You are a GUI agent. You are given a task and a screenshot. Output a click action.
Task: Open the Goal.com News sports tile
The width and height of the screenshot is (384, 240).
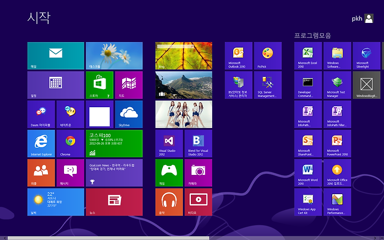coord(114,173)
